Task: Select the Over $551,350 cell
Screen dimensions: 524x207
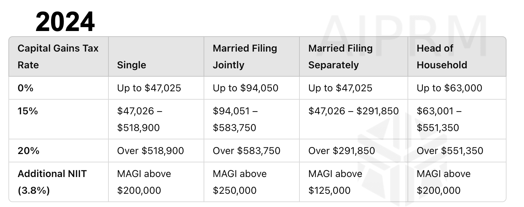Action: pos(450,151)
